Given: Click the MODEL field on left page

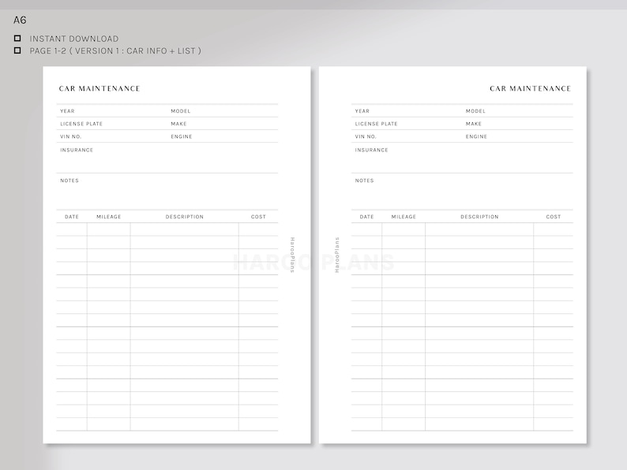Looking at the screenshot, I should pos(223,111).
